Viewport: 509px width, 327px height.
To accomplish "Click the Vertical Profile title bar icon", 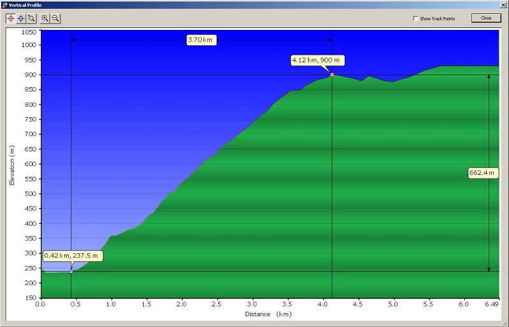I will (x=4, y=4).
